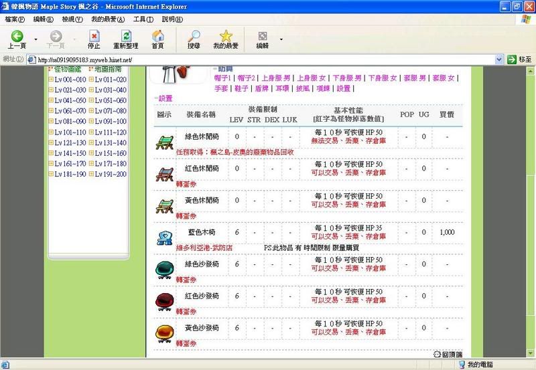The image size is (536, 370).
Task: Expand the Lv051~060 tree node
Action: pyautogui.click(x=91, y=100)
